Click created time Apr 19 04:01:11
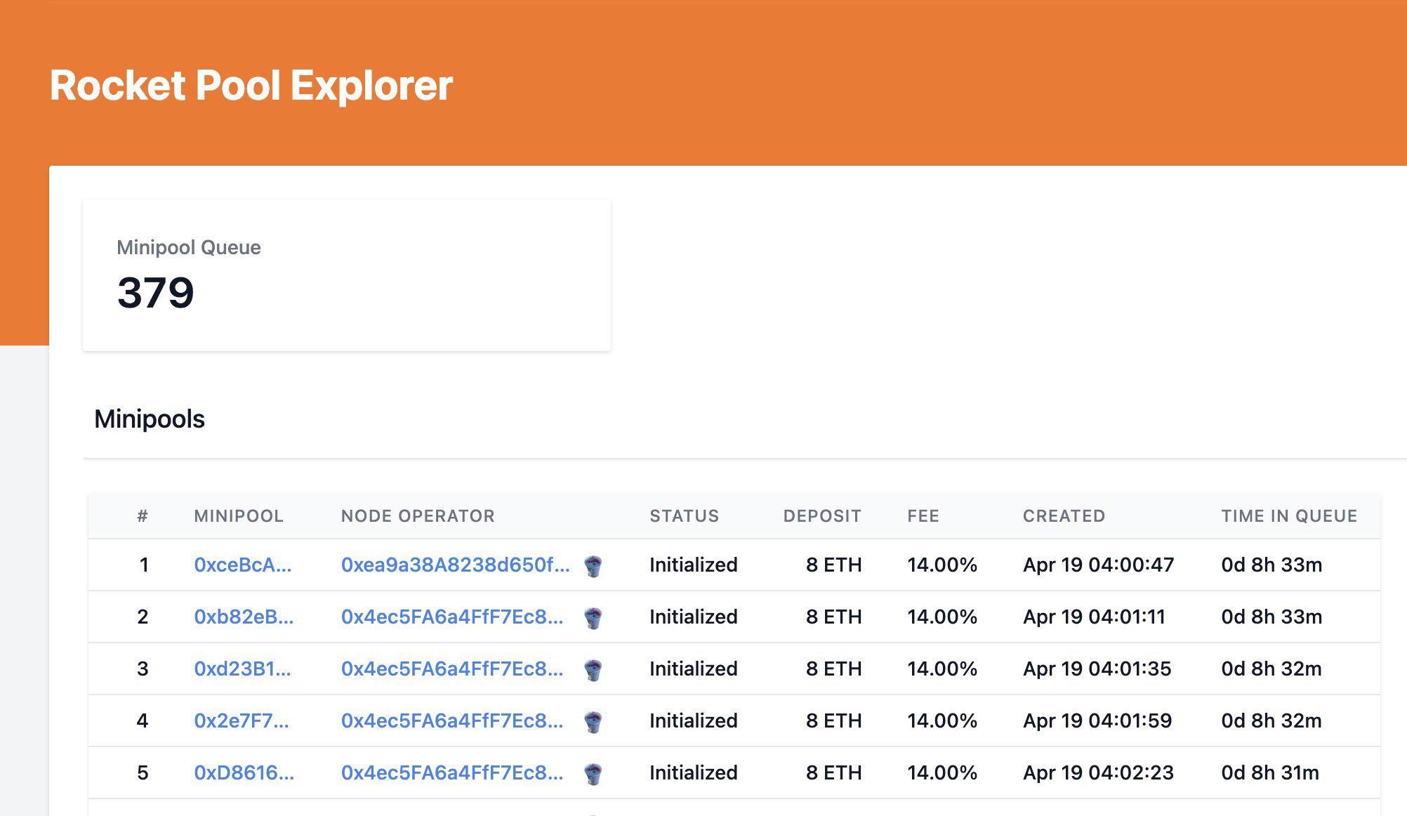This screenshot has height=816, width=1407. [1095, 617]
